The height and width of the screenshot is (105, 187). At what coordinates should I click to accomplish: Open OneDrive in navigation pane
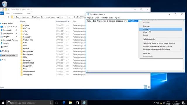click(6, 51)
